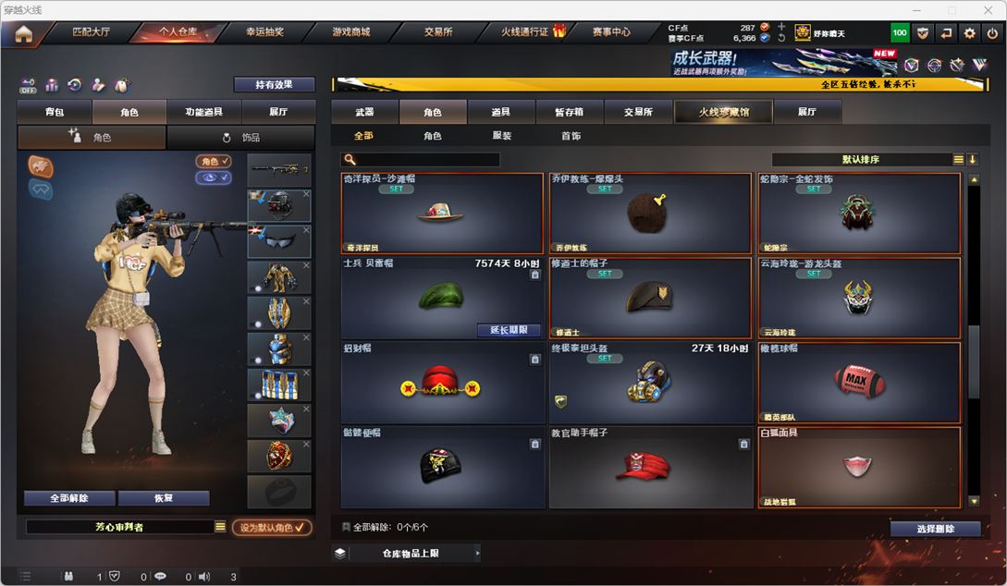Click the magnifier search icon
The height and width of the screenshot is (586, 1007).
[350, 159]
